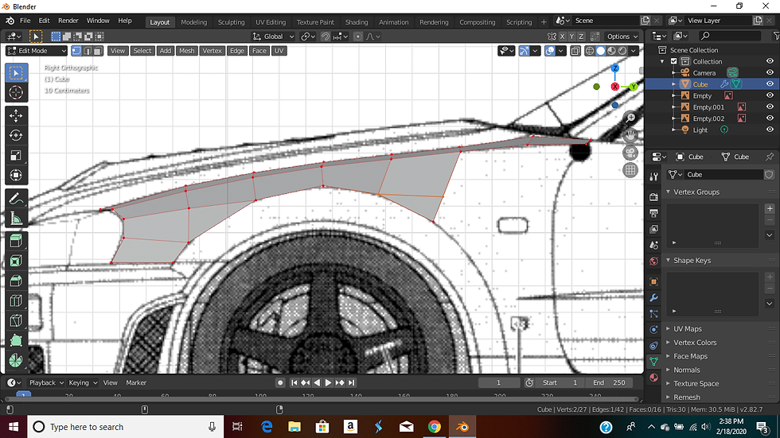Screen dimensions: 780x438
Task: Enable material preview shading
Action: pyautogui.click(x=611, y=51)
